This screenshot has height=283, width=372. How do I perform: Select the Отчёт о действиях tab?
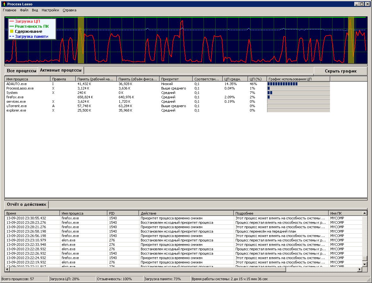27,205
